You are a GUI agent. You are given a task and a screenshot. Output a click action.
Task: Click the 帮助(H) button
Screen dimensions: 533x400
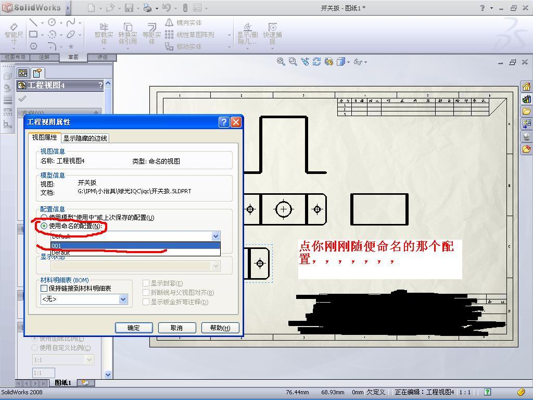click(220, 328)
